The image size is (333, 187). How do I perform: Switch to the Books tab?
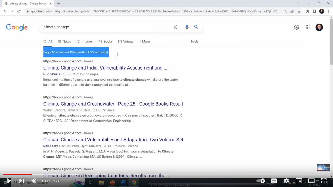pos(105,42)
